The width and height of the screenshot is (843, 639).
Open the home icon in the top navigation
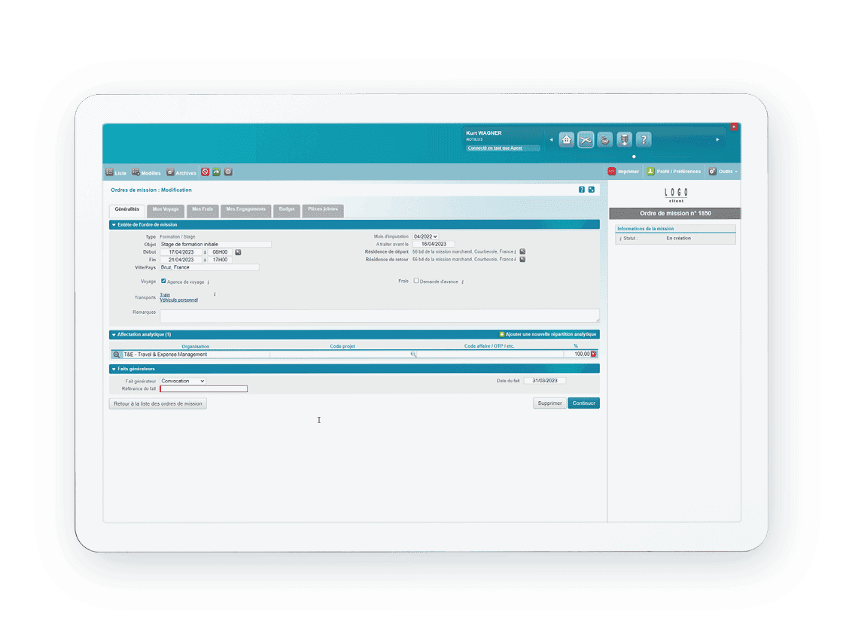pos(566,140)
